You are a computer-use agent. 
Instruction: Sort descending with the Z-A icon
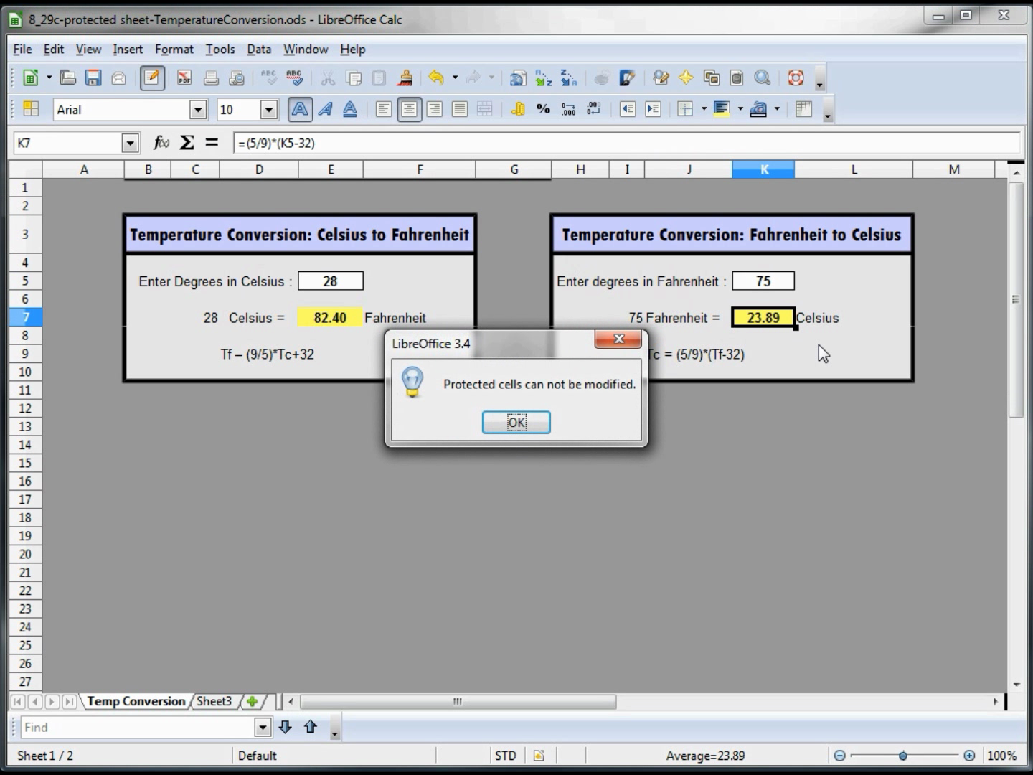[569, 78]
